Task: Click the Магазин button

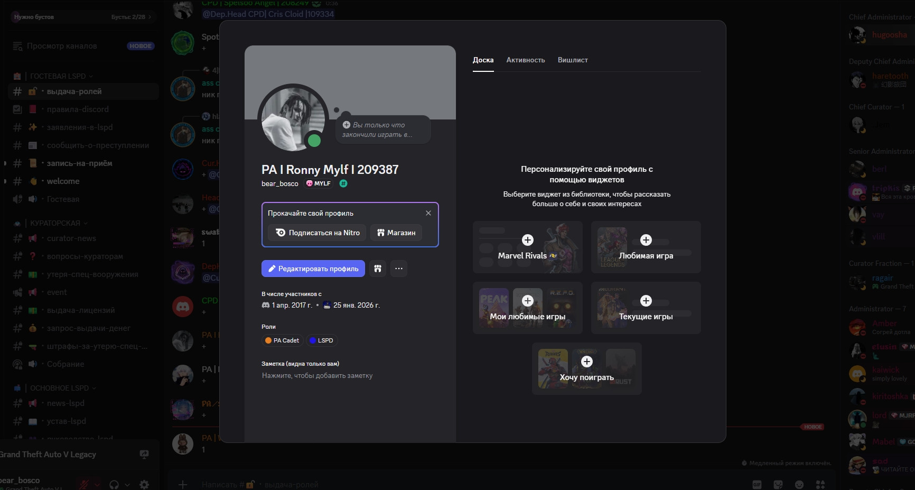Action: point(396,233)
